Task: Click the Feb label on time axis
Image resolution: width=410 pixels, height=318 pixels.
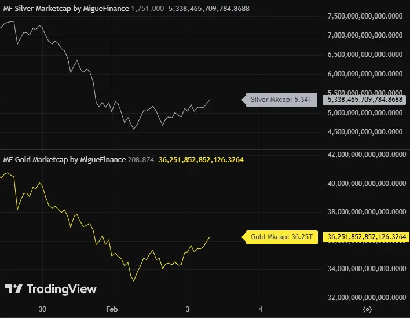Action: (x=112, y=309)
